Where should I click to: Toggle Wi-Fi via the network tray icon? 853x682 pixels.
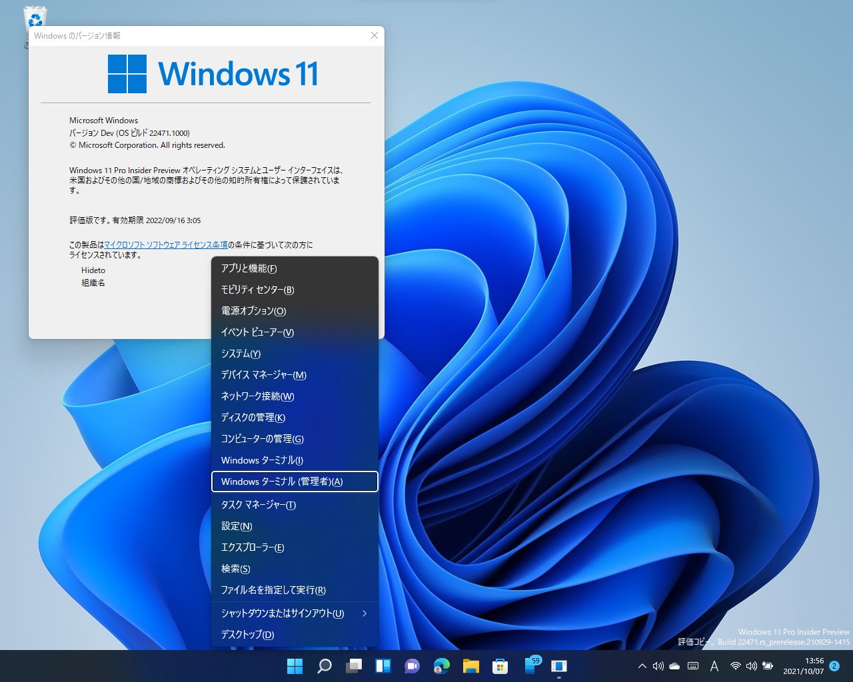pyautogui.click(x=735, y=666)
